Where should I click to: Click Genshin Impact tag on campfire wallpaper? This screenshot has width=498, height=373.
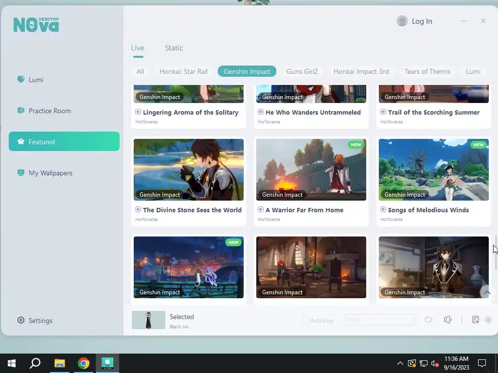point(282,194)
